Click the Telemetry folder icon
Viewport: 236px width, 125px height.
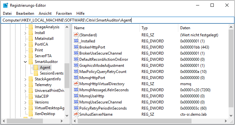31,85
